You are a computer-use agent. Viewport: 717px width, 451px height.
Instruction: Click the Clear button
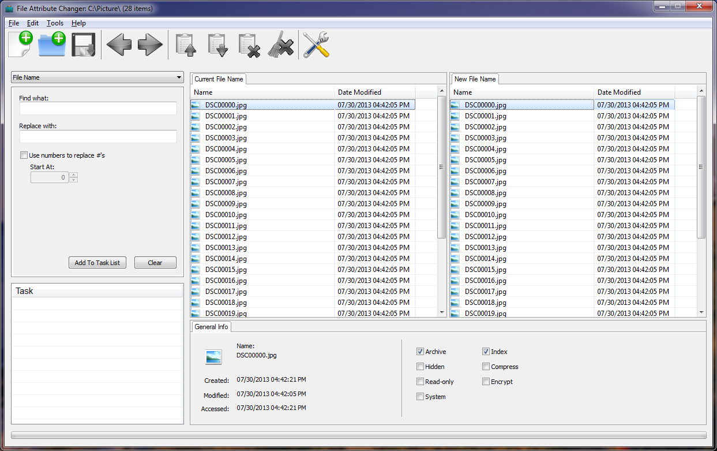[155, 263]
